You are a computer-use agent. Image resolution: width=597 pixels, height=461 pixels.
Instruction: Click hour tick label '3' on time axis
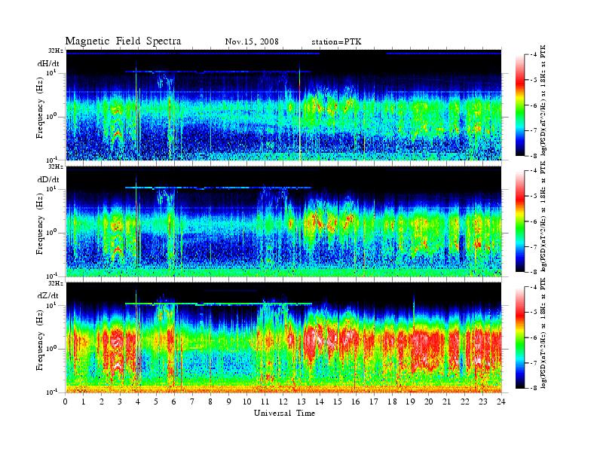coord(120,401)
